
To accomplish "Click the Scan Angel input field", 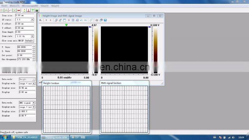I will (25, 32).
